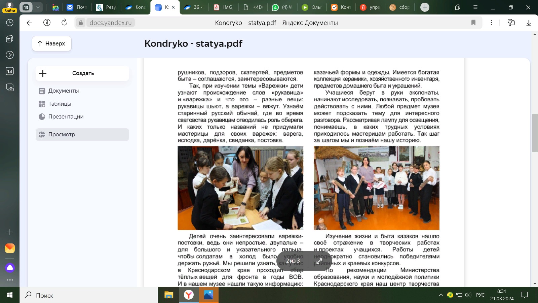Screen dimensions: 538x303
Task: Open the screenshot tool in sidebar
Action: pos(10,88)
